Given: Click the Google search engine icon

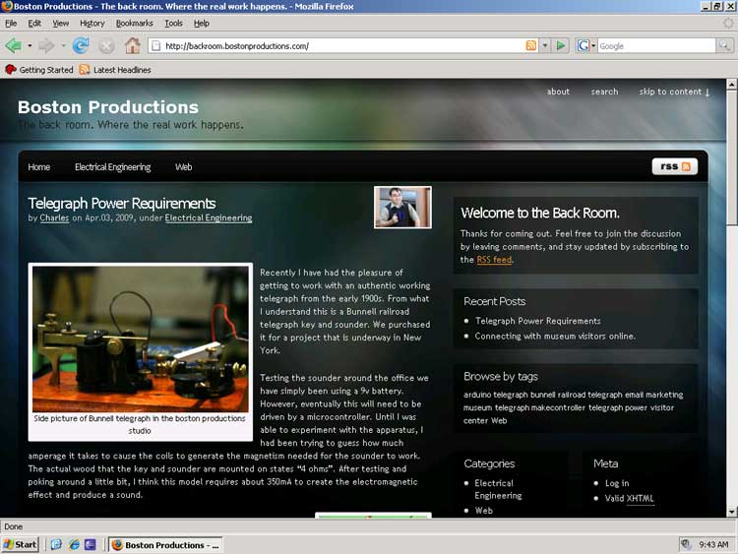Looking at the screenshot, I should tap(583, 45).
